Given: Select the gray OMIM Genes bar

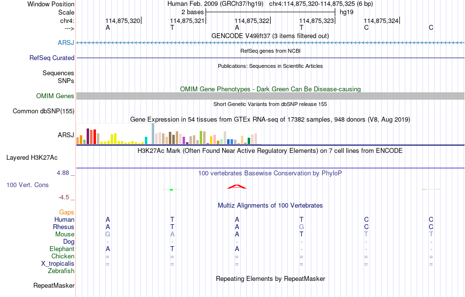Looking at the screenshot, I should click(x=270, y=96).
